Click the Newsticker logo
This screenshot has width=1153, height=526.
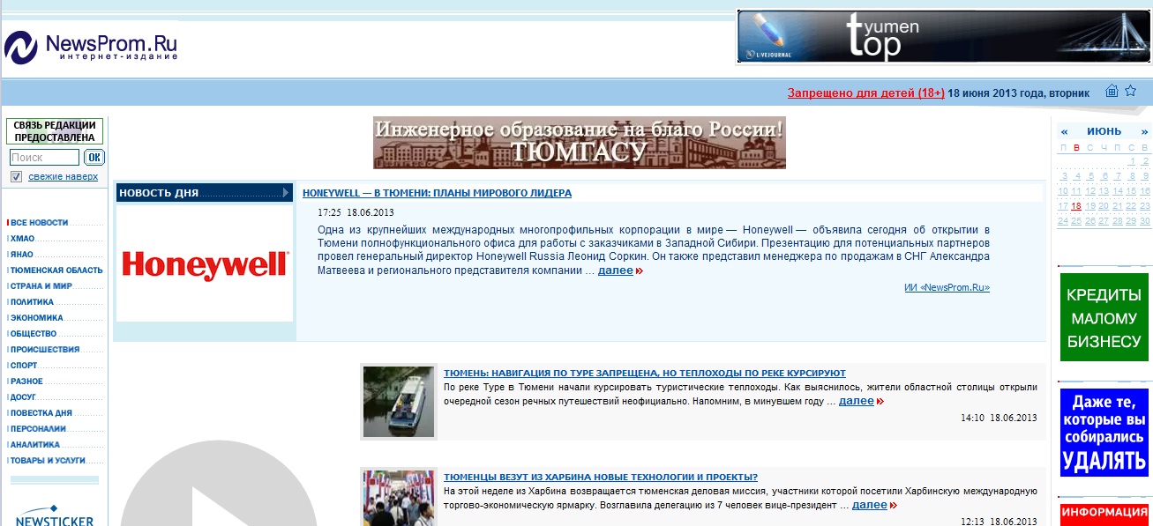click(55, 515)
